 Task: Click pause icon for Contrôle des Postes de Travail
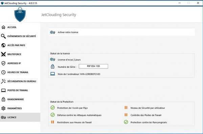point(126,115)
